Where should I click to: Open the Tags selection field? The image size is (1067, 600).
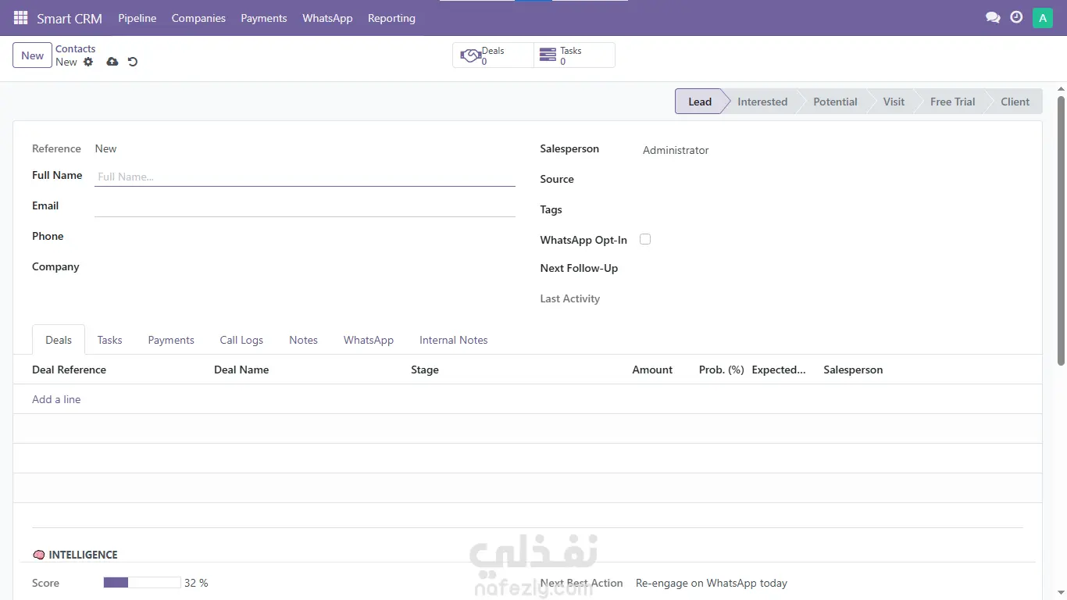coord(832,210)
